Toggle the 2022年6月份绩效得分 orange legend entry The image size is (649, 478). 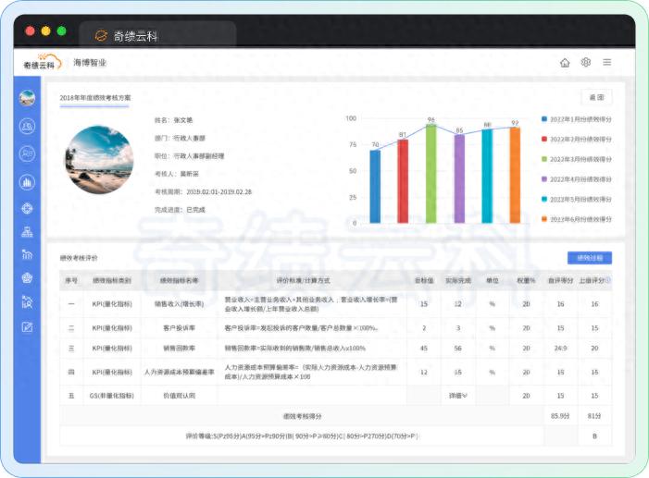576,219
